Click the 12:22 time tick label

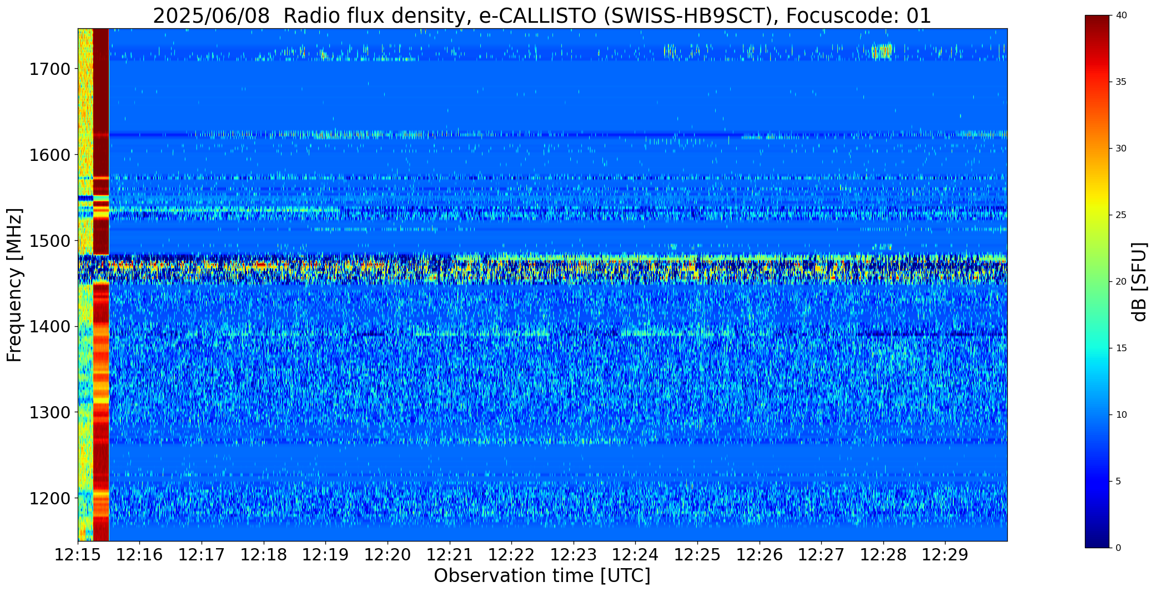click(x=511, y=555)
